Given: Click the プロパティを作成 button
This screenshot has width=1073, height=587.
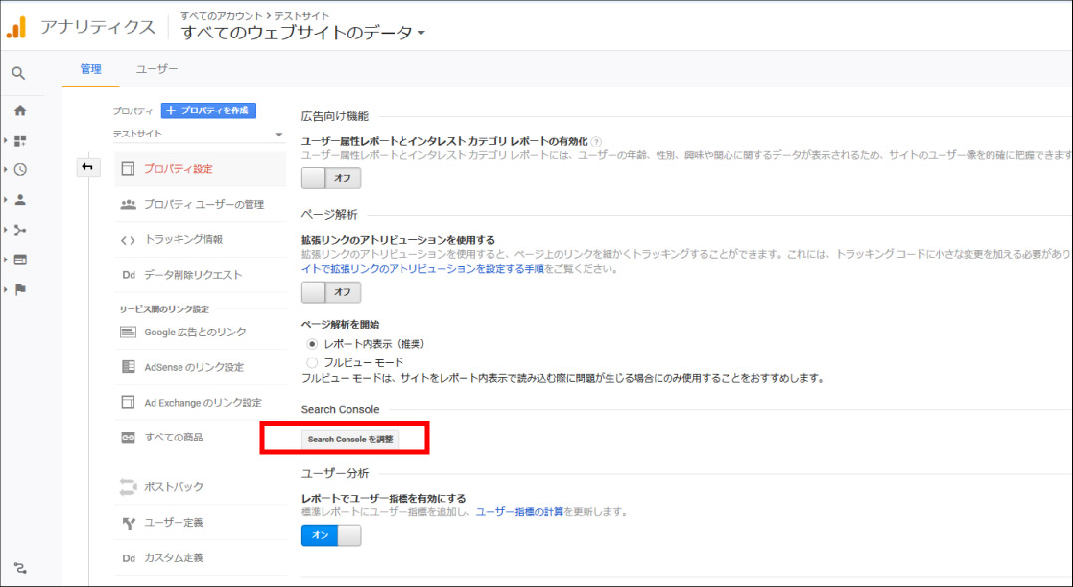Looking at the screenshot, I should [x=208, y=110].
